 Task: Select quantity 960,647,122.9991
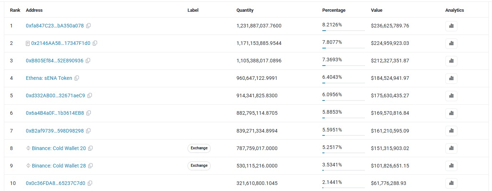pyautogui.click(x=257, y=78)
